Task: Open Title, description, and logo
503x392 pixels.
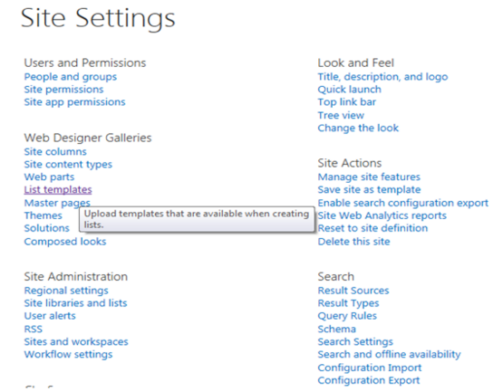Action: (382, 77)
